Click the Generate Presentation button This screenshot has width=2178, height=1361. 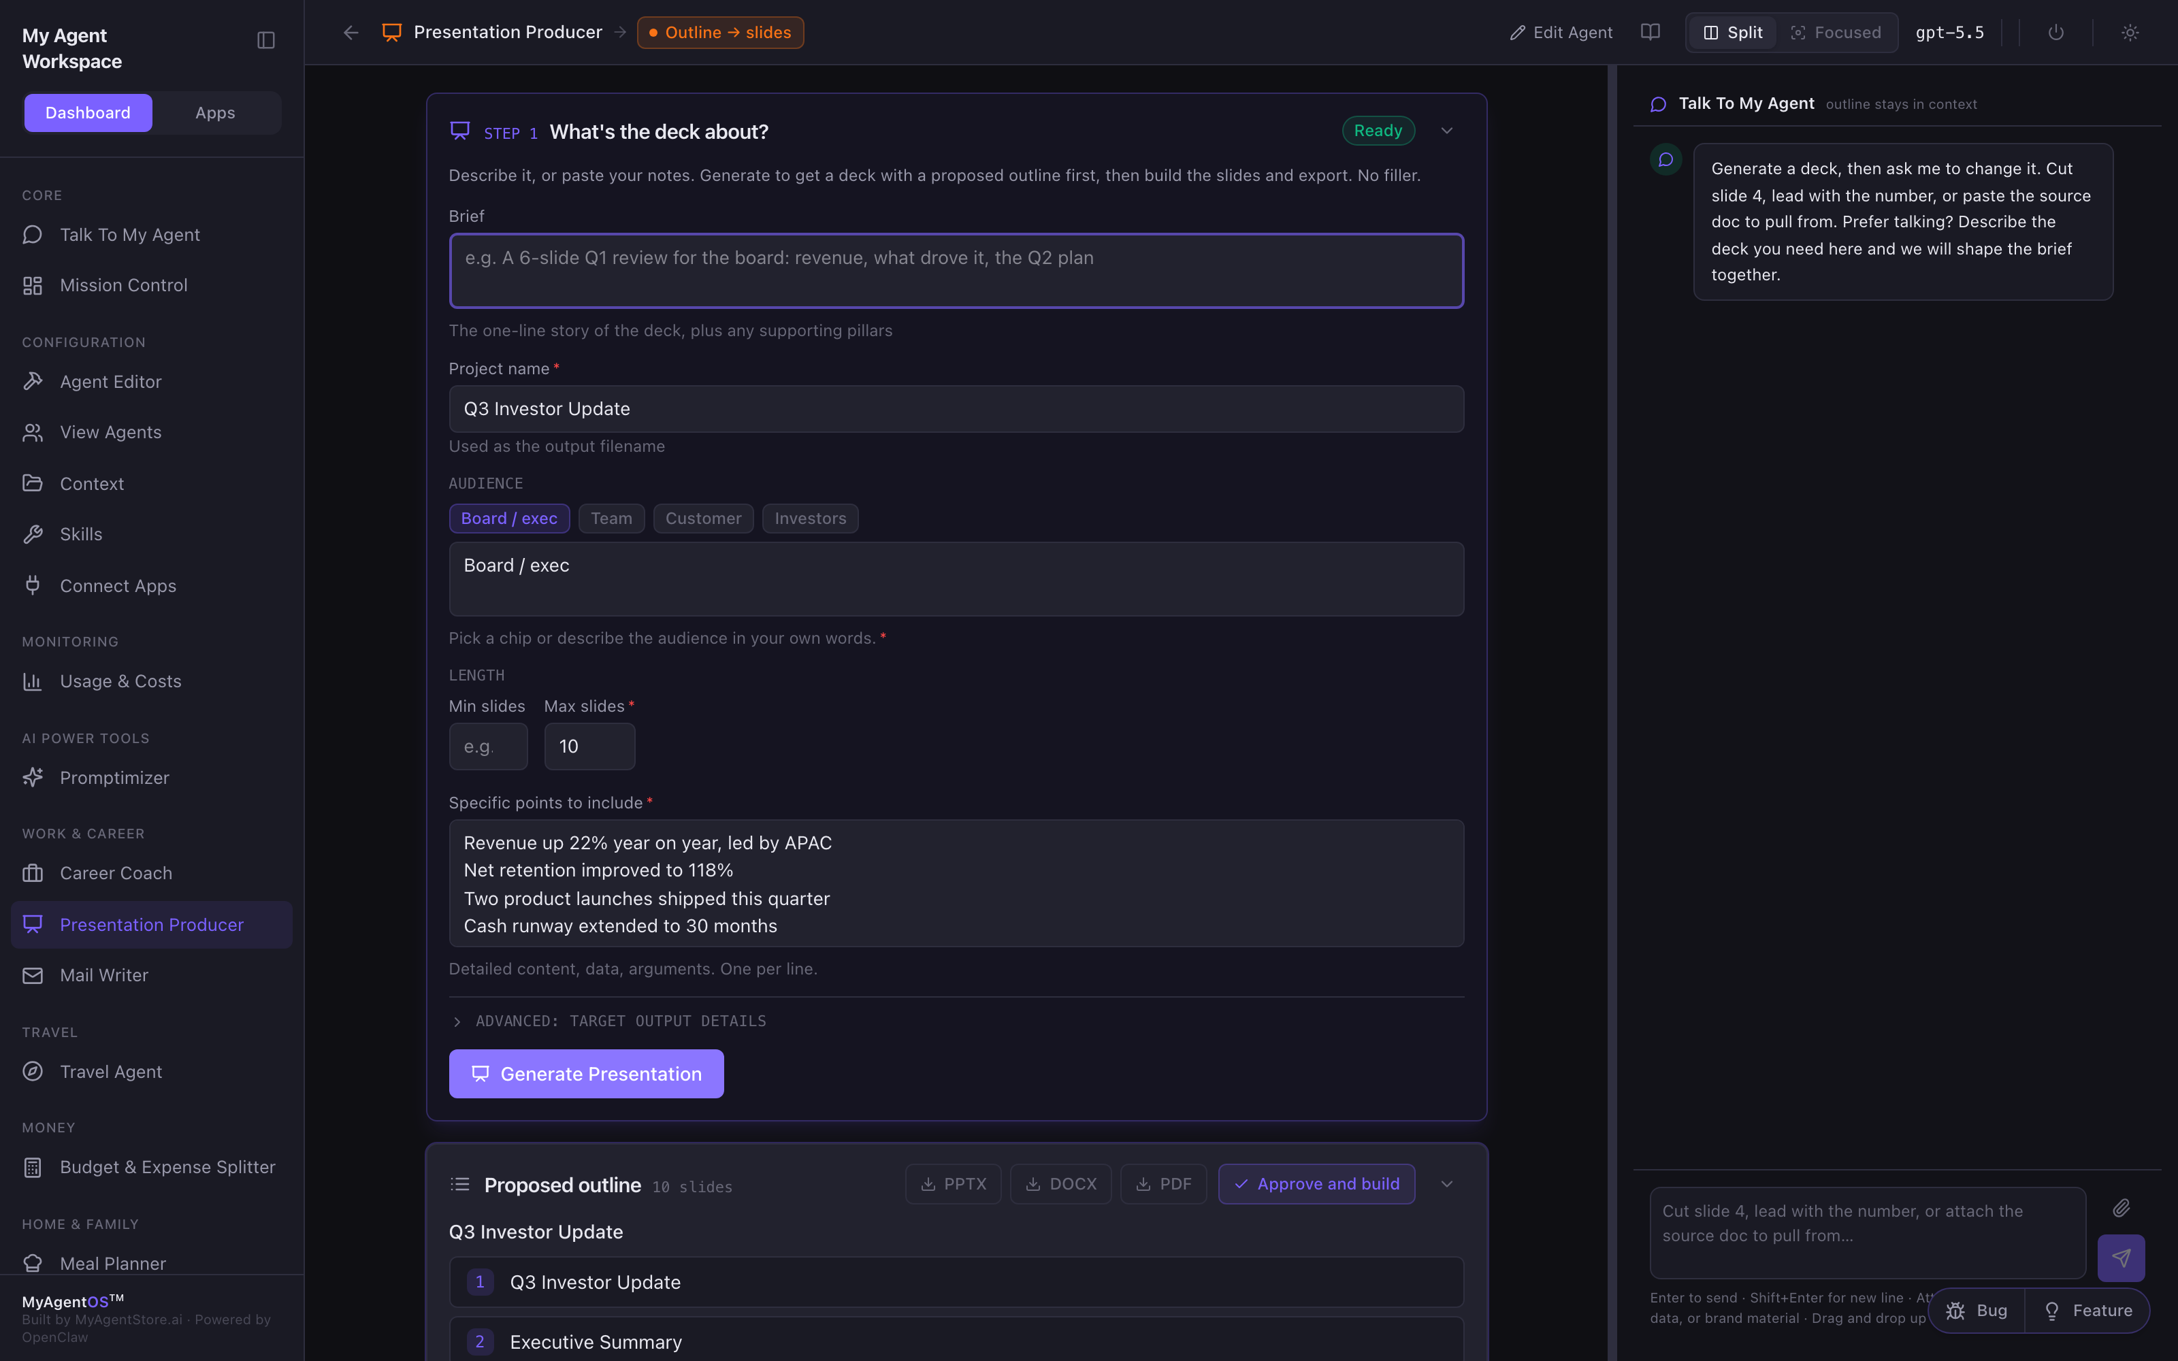coord(586,1074)
